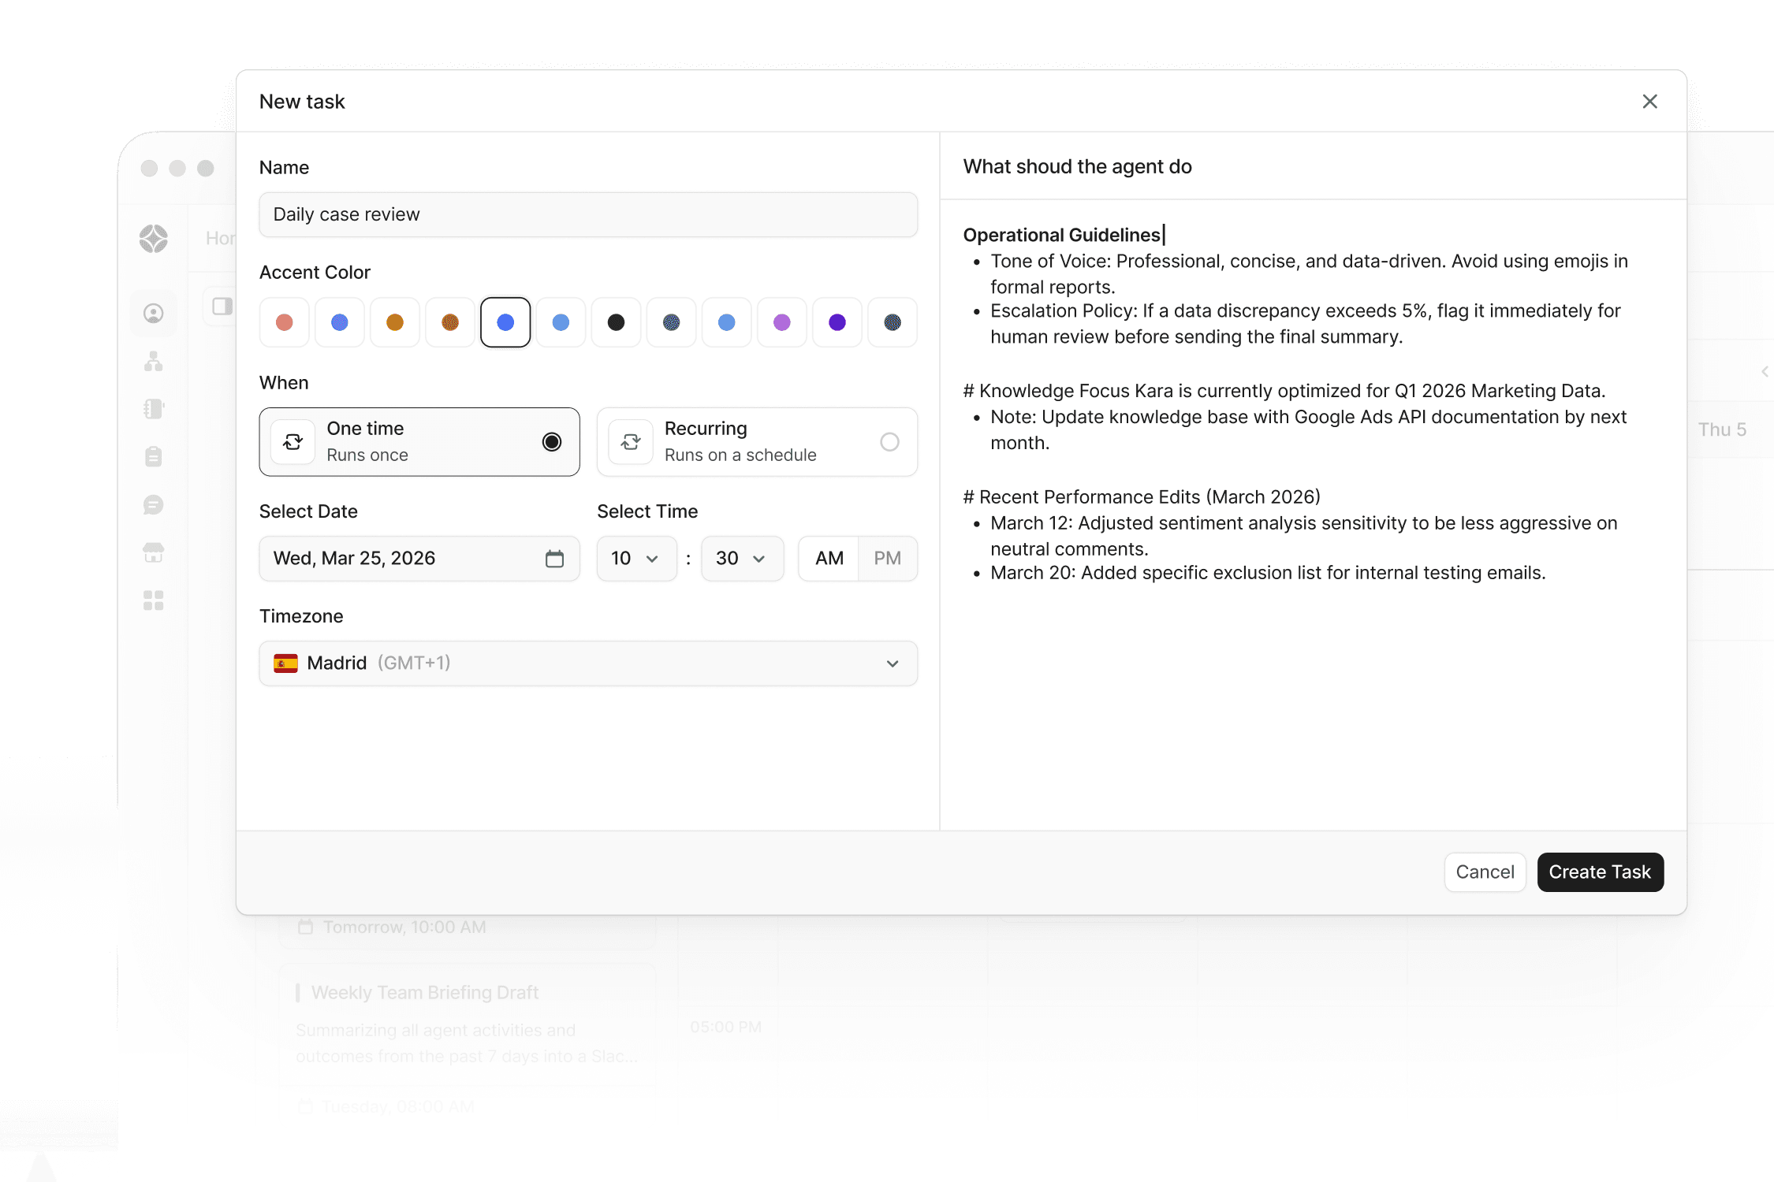Select the salmon pink accent color
Image resolution: width=1774 pixels, height=1182 pixels.
(285, 322)
